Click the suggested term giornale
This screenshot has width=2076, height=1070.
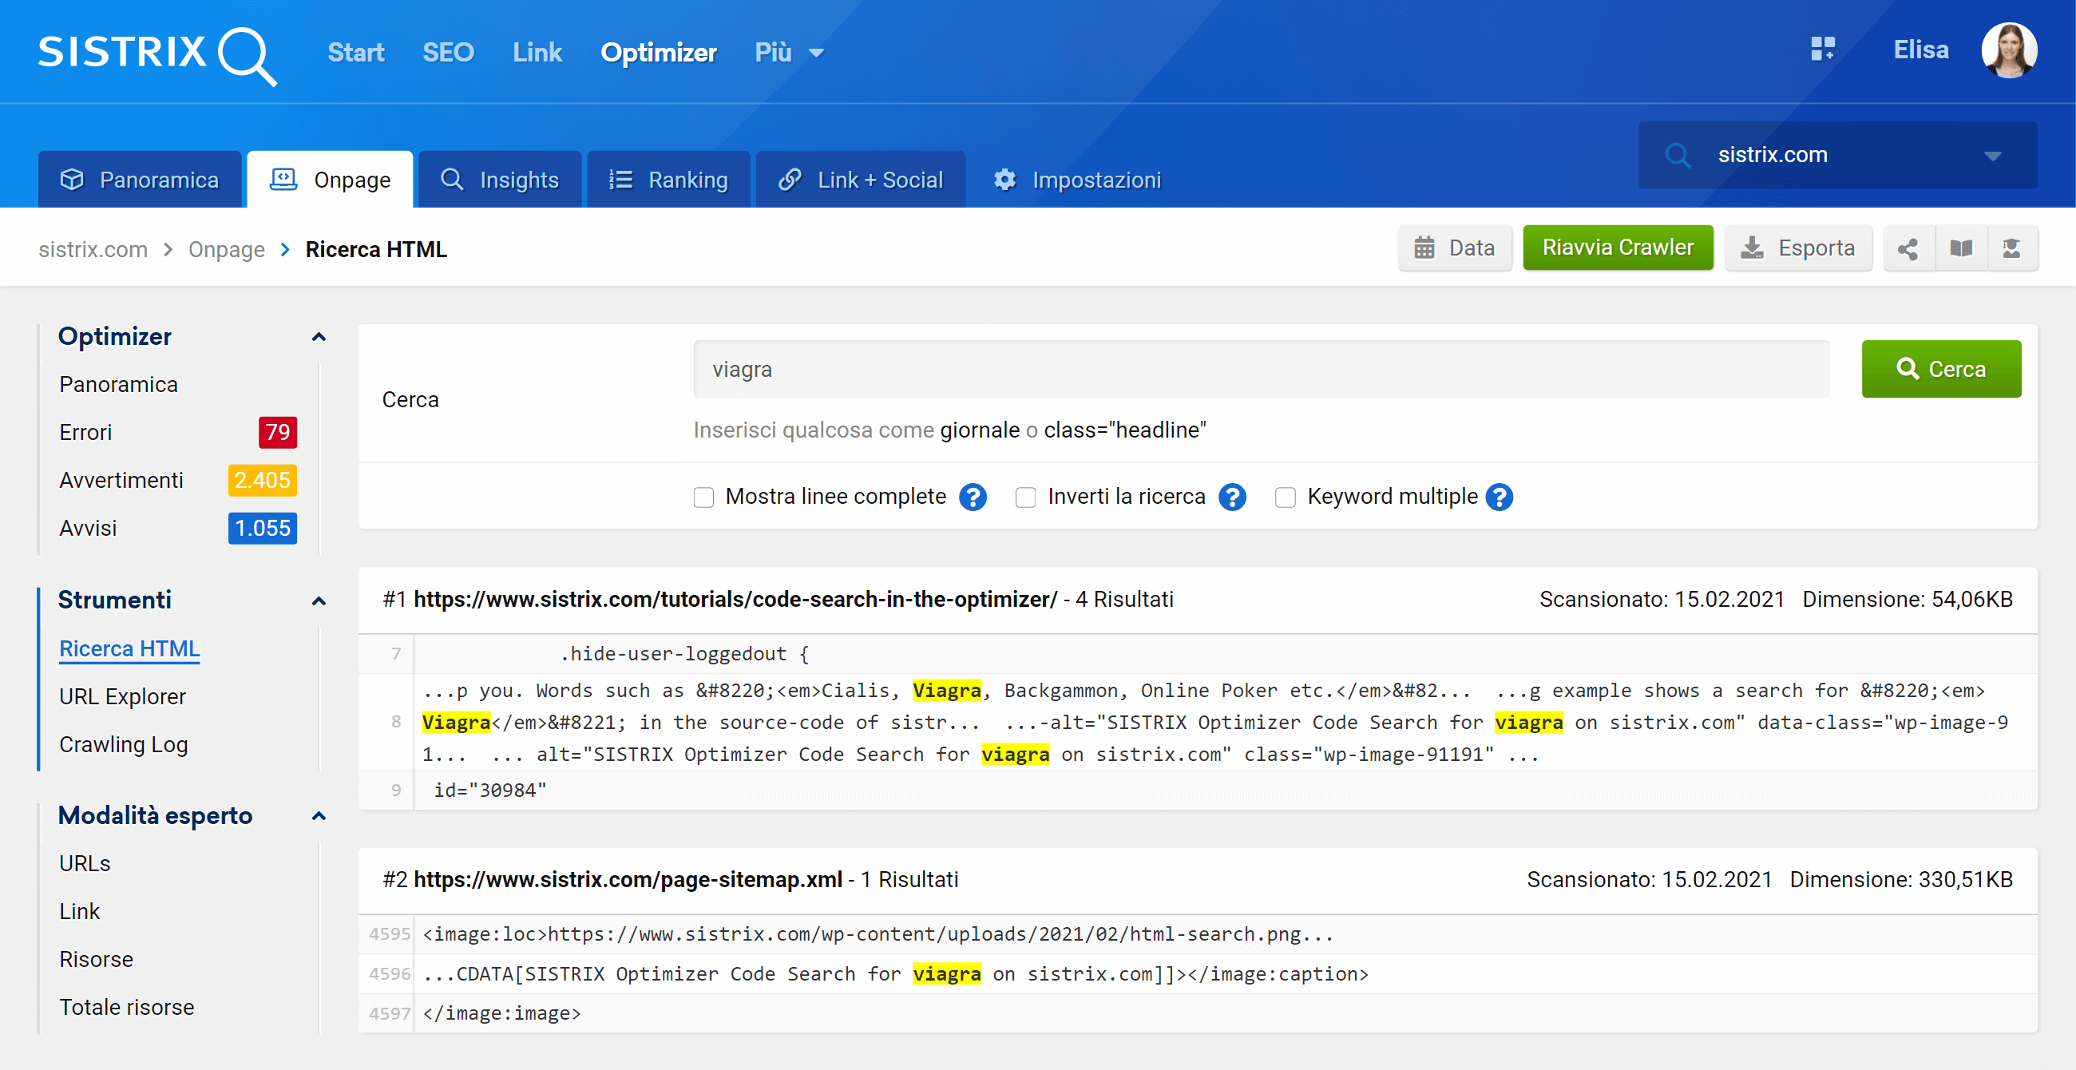coord(980,430)
